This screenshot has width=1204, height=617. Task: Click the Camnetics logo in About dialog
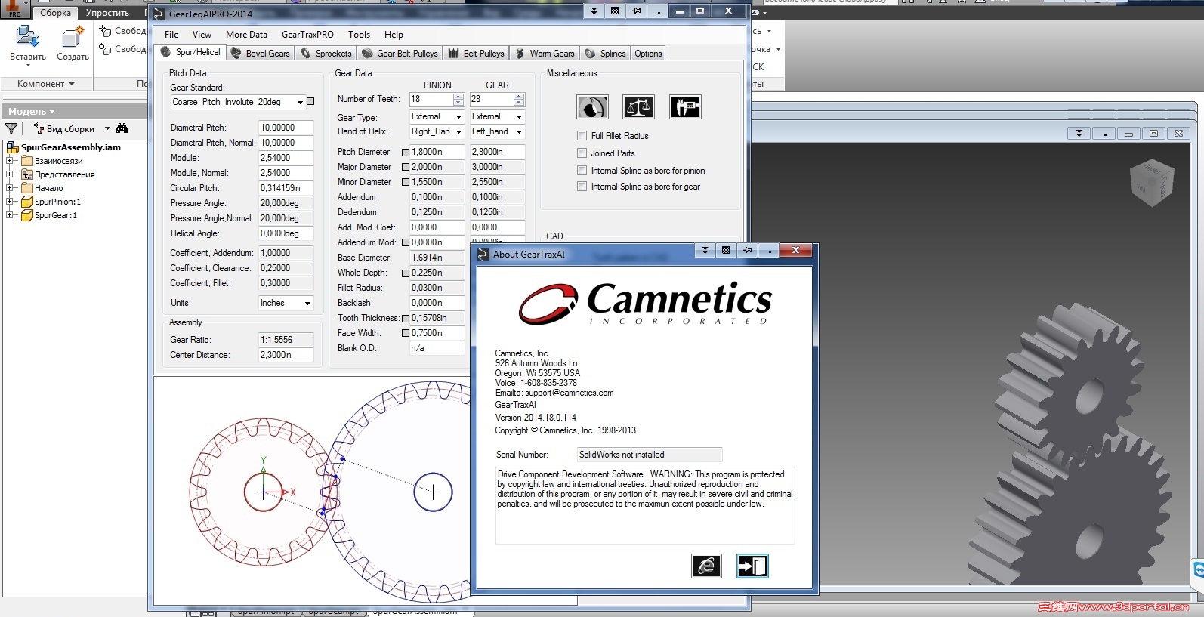click(x=646, y=303)
